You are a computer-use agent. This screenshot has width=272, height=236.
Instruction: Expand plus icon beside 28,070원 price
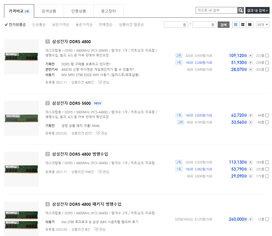point(250,69)
